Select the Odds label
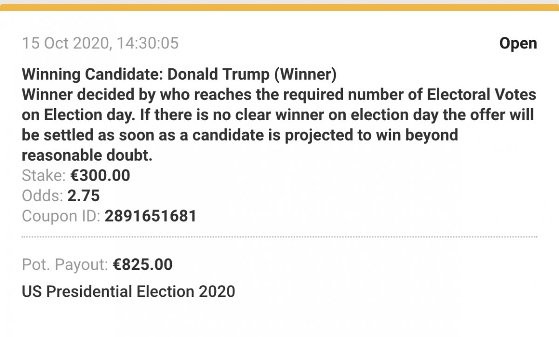 point(42,196)
